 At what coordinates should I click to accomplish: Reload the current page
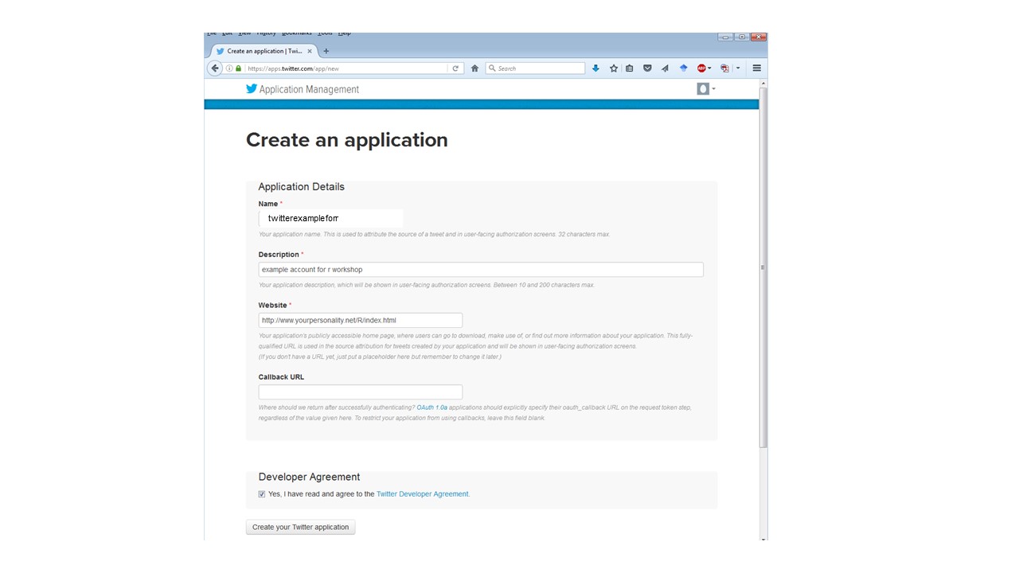point(455,68)
